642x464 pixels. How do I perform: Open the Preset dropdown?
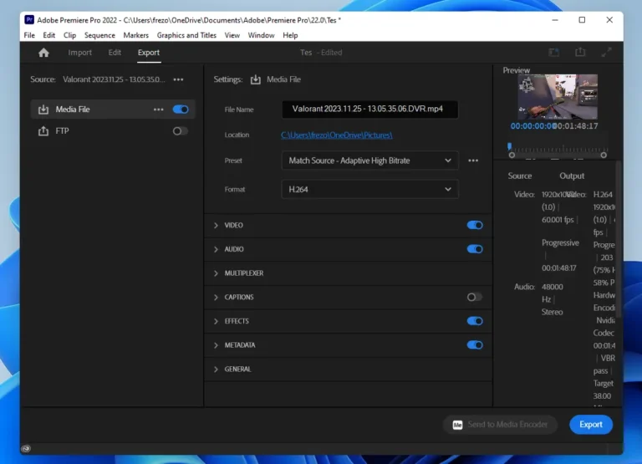370,161
